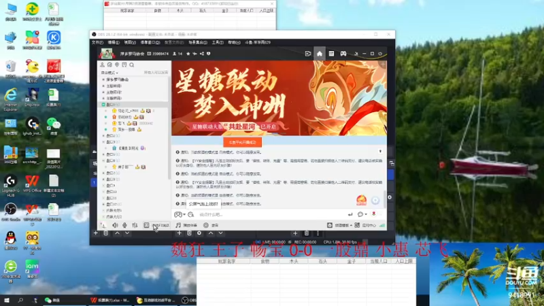The height and width of the screenshot is (306, 544).
Task: Expand the top channel node in the YY tree
Action: point(103,80)
